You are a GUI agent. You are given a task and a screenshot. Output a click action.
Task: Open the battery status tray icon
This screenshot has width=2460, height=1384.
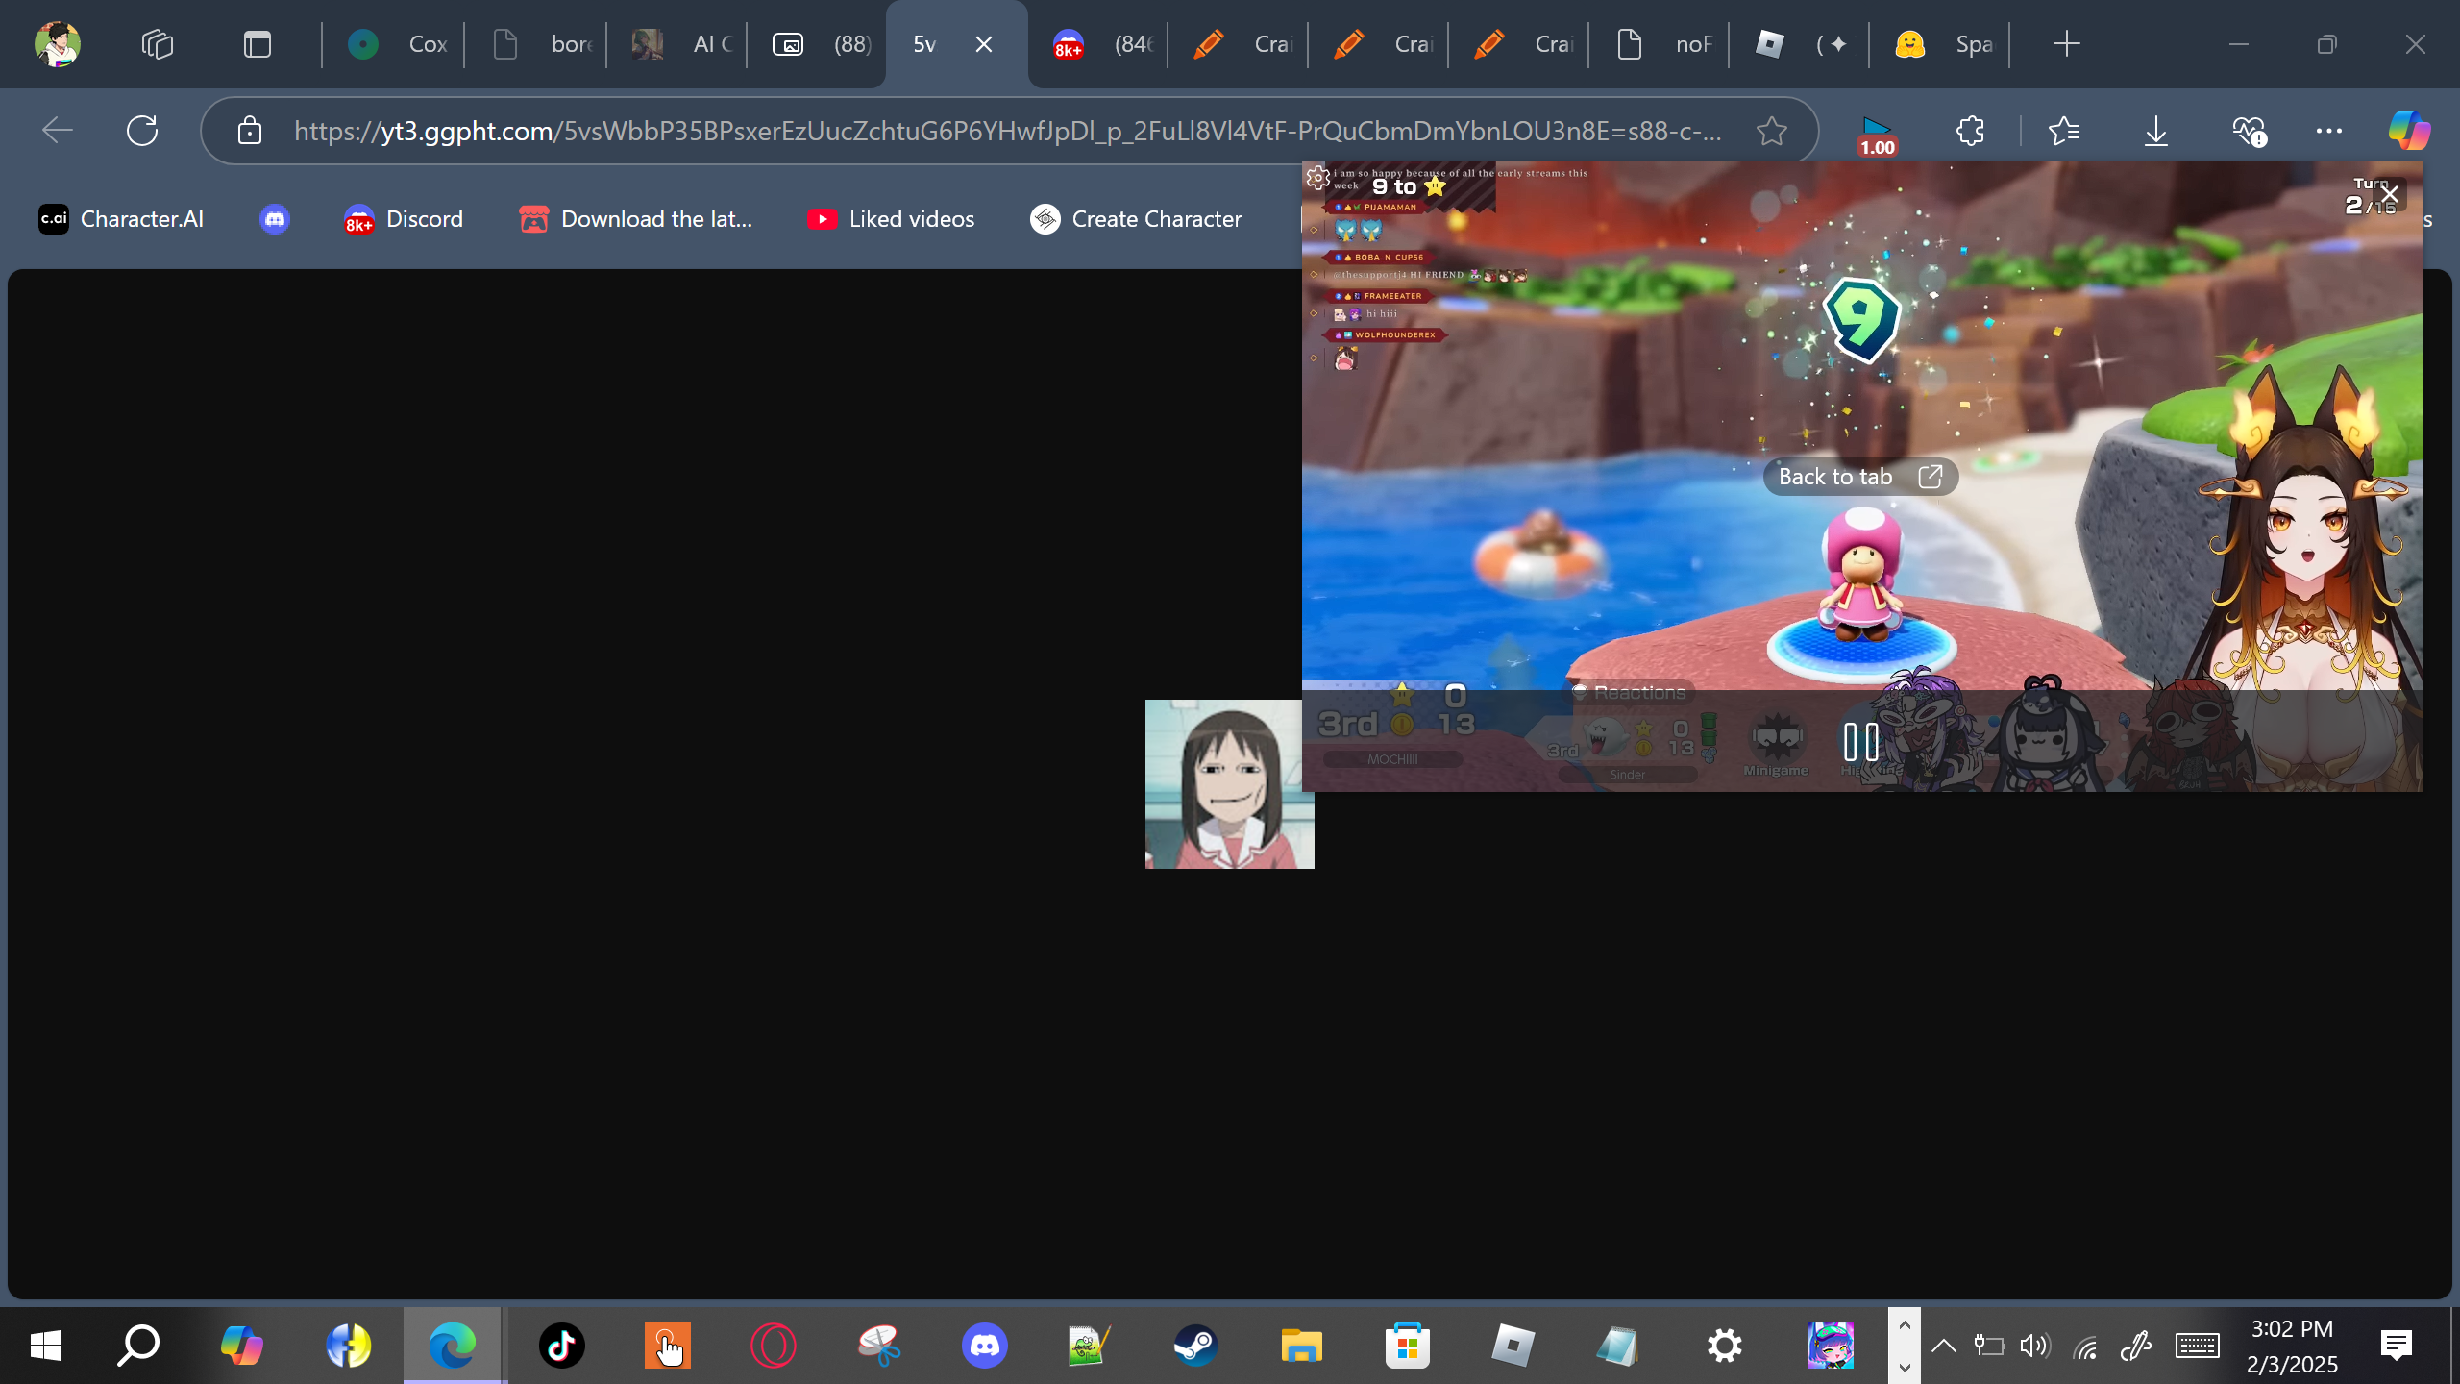point(1988,1346)
